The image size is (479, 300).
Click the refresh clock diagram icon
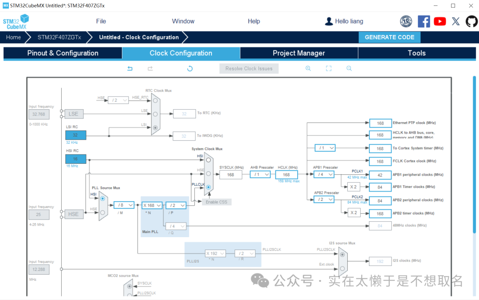point(190,69)
